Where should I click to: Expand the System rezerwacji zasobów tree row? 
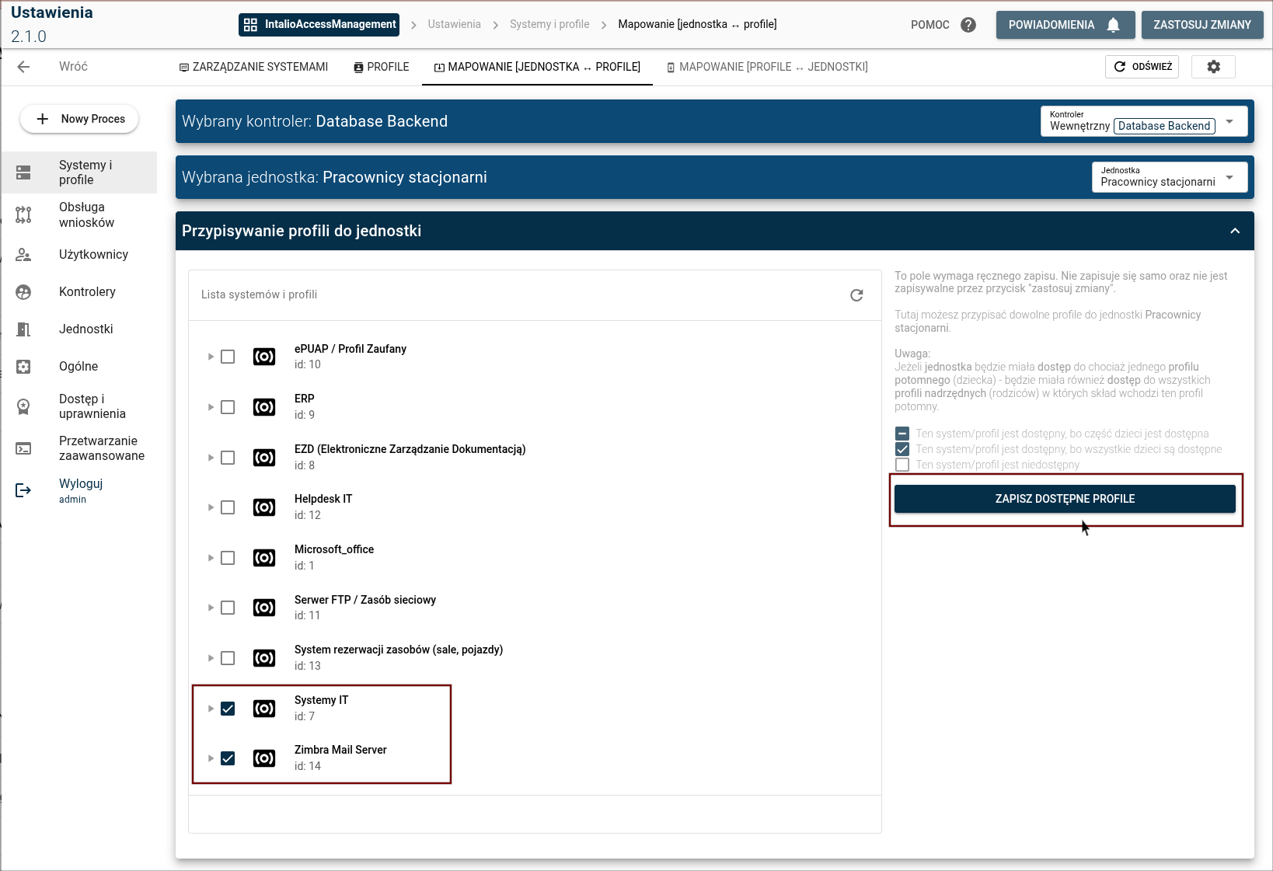coord(211,658)
